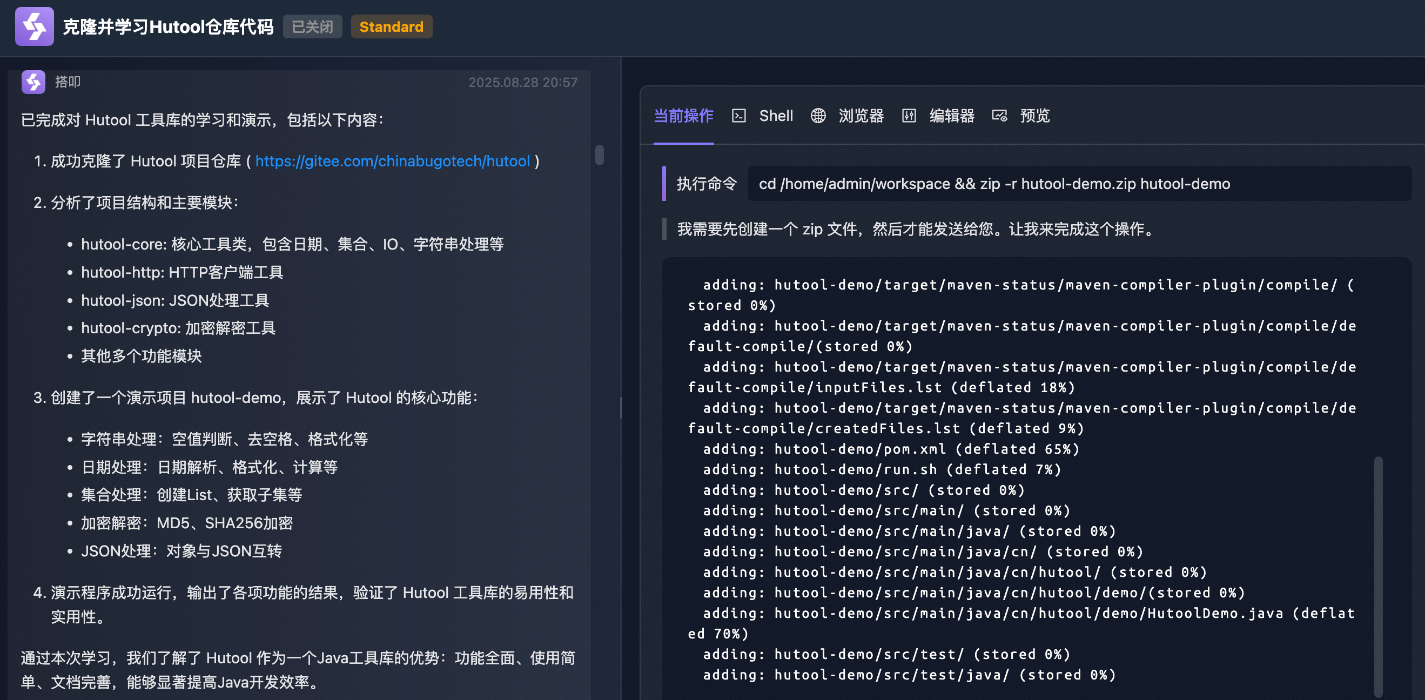This screenshot has width=1425, height=700.
Task: Open the Shell tab
Action: coord(776,116)
